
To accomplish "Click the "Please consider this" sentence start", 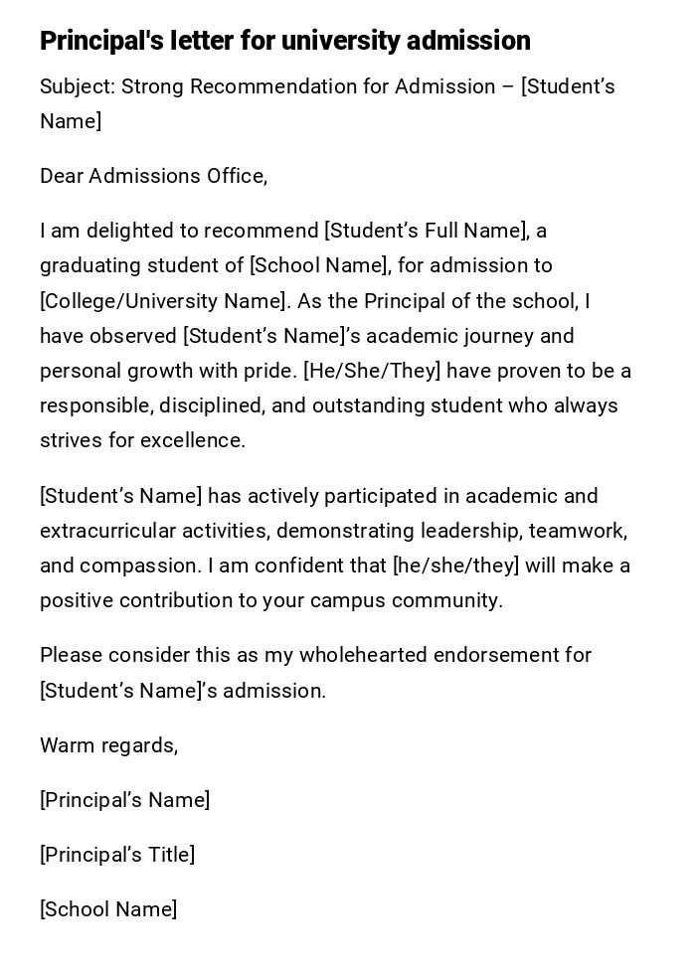I will point(117,655).
